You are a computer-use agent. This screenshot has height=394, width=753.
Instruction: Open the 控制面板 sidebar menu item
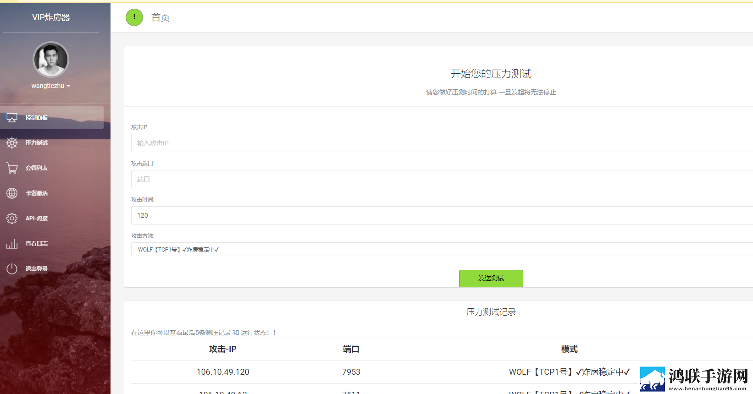tap(52, 118)
